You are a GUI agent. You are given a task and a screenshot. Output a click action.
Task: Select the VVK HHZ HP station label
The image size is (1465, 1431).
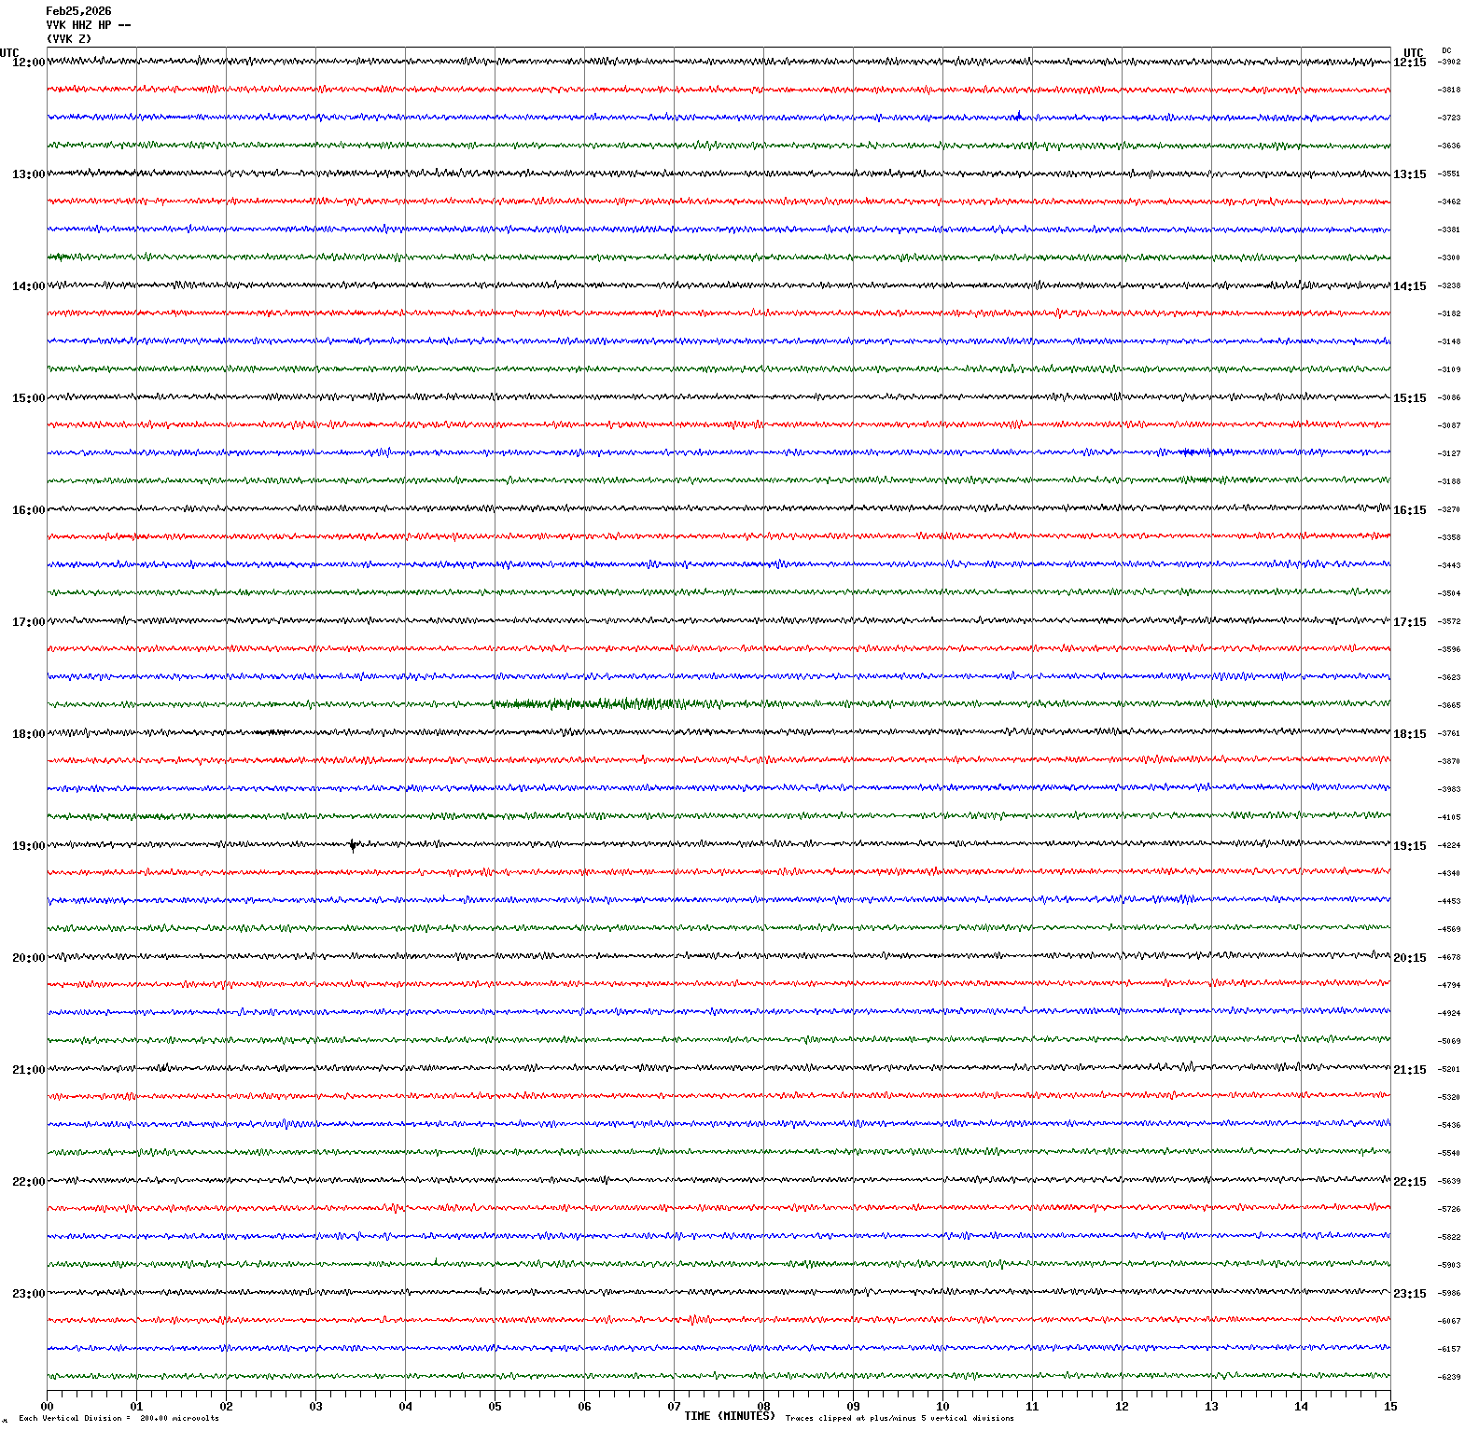[x=88, y=25]
